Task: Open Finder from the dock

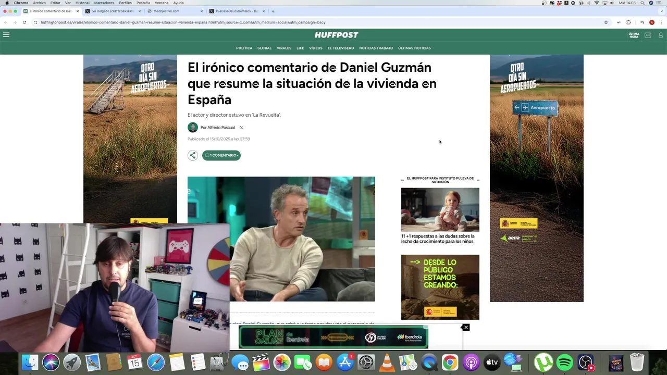Action: click(30, 362)
